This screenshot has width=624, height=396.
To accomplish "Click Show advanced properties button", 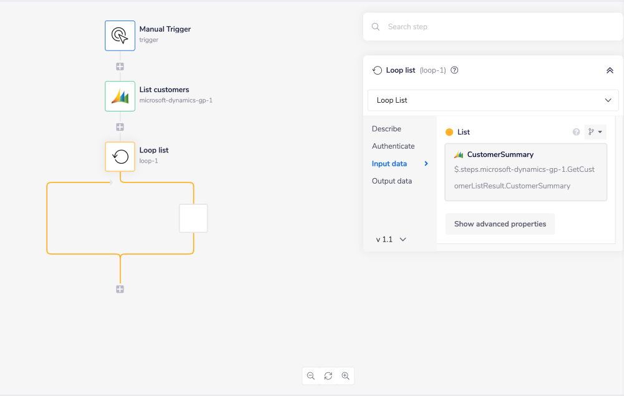I will (500, 224).
